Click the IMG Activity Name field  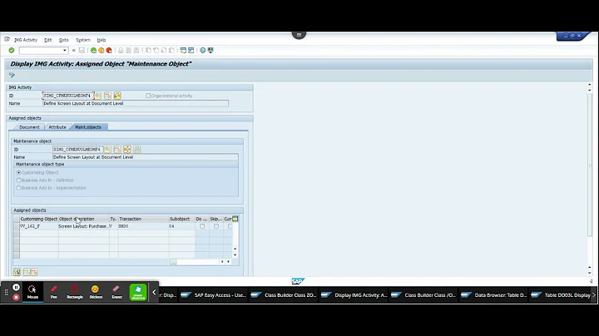coord(136,103)
